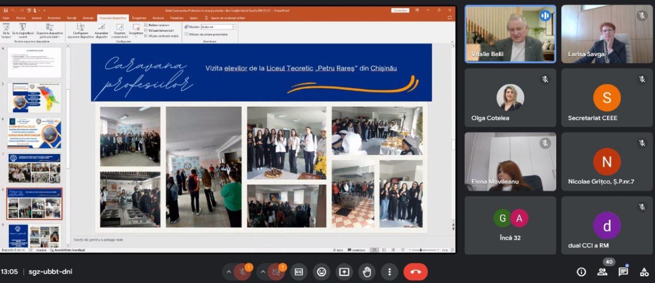Open Comentarii from status bar
The image size is (655, 283).
pyautogui.click(x=356, y=250)
